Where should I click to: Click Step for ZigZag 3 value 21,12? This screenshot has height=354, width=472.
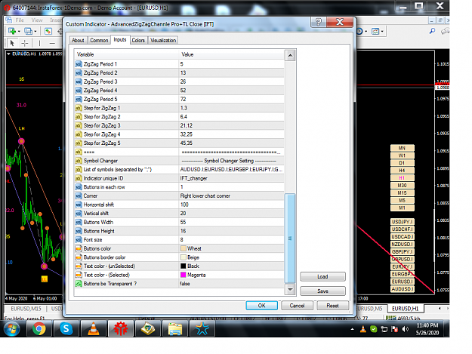(231, 125)
